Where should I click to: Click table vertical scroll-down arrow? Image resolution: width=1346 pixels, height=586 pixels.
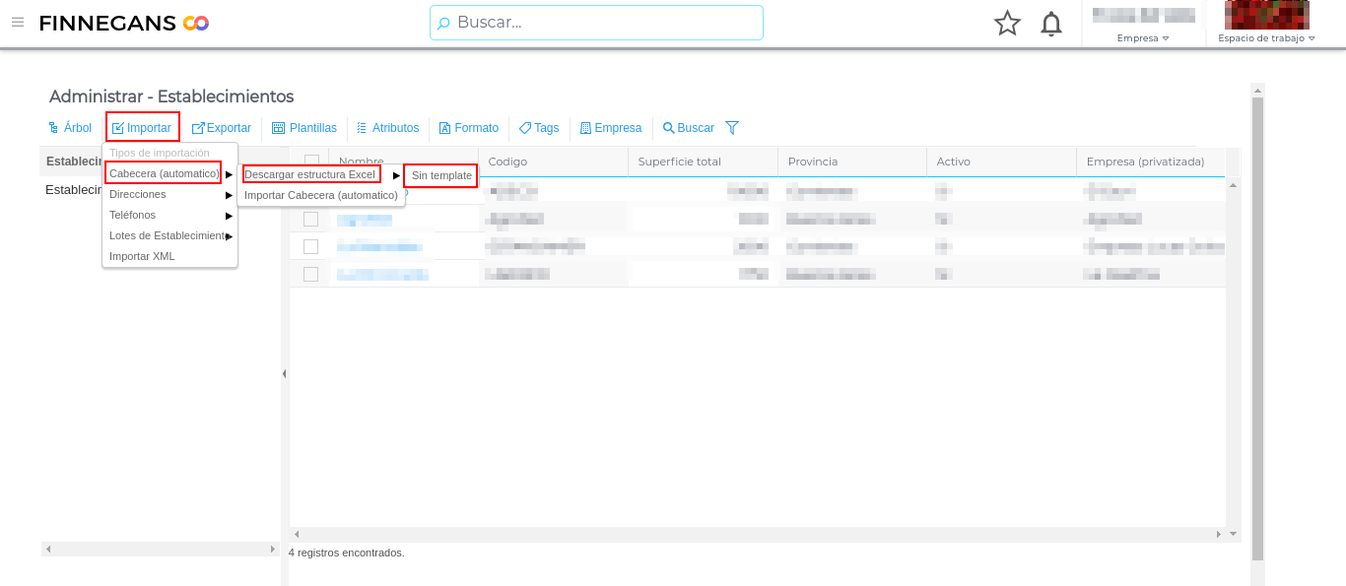click(x=1233, y=534)
